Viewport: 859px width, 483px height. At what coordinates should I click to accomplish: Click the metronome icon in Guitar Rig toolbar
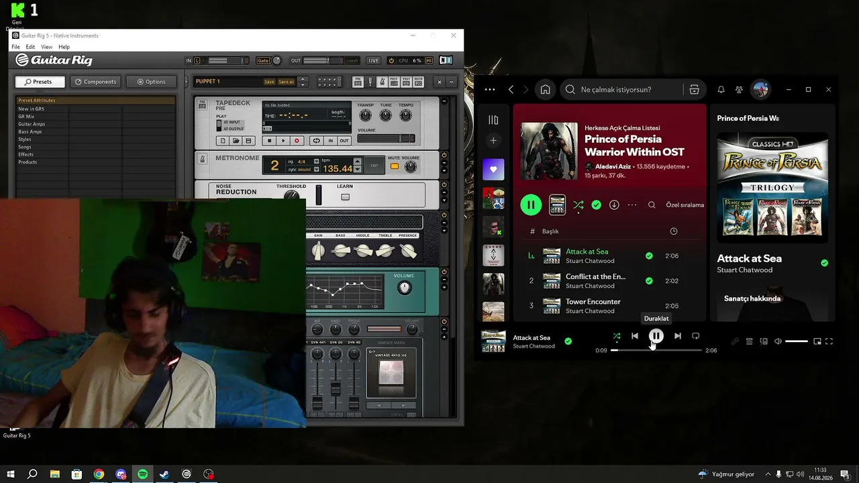383,81
